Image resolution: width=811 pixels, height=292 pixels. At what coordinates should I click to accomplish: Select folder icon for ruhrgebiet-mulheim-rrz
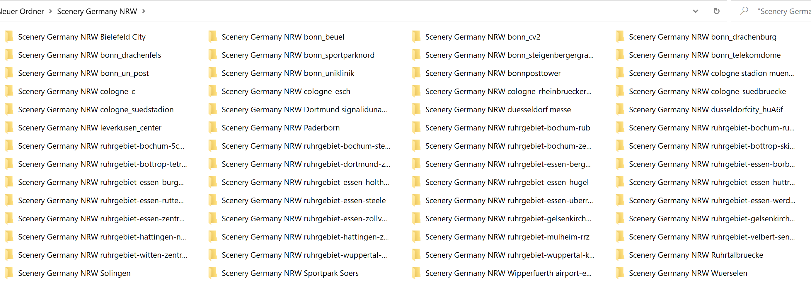pyautogui.click(x=416, y=237)
